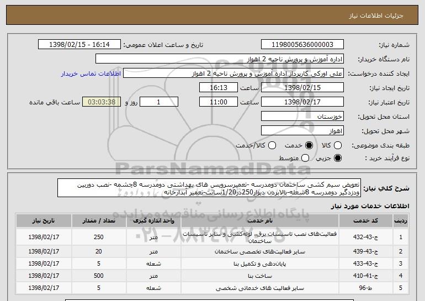Click the واحد اندازه گیری column header
The width and height of the screenshot is (425, 301).
coord(153,221)
